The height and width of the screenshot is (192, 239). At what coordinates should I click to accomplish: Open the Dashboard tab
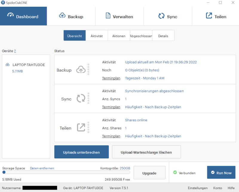23,16
